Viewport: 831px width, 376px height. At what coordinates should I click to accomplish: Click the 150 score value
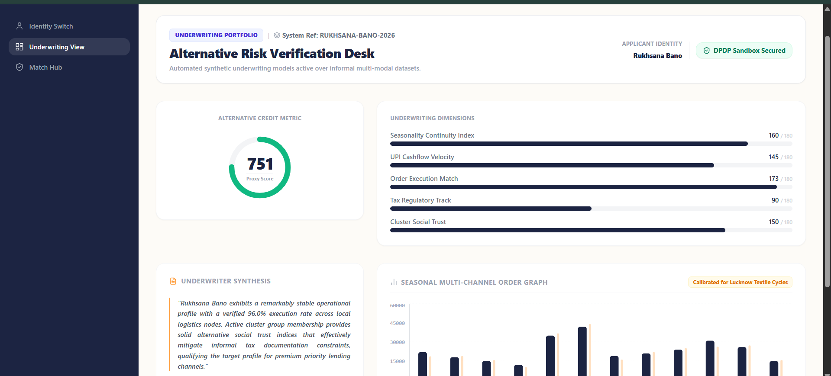point(773,222)
